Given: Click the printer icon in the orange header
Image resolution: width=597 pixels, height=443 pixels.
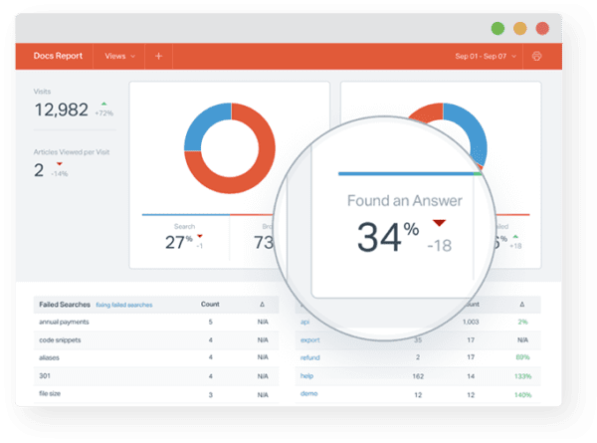Looking at the screenshot, I should pos(536,56).
